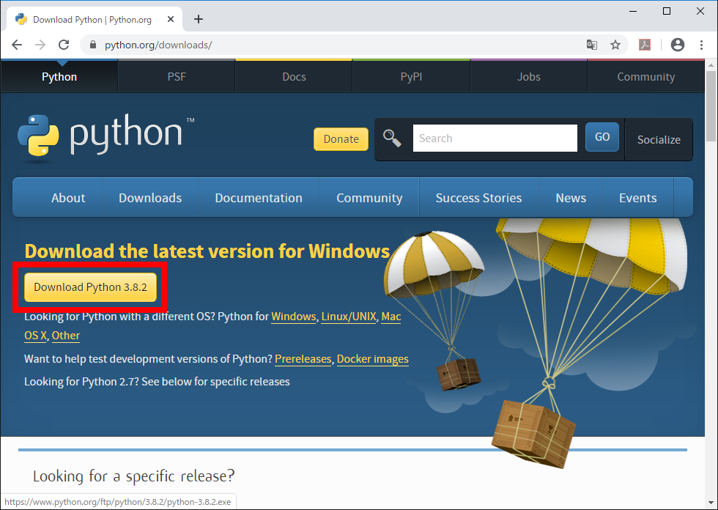Click the scrollbar down arrow
The width and height of the screenshot is (718, 510).
pos(711,504)
